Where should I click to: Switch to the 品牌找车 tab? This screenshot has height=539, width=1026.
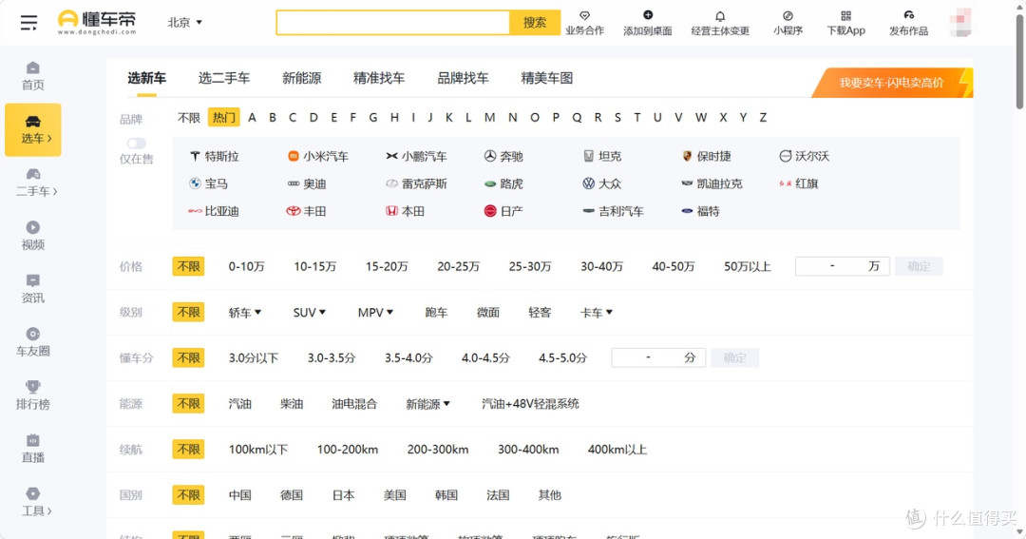pos(463,78)
